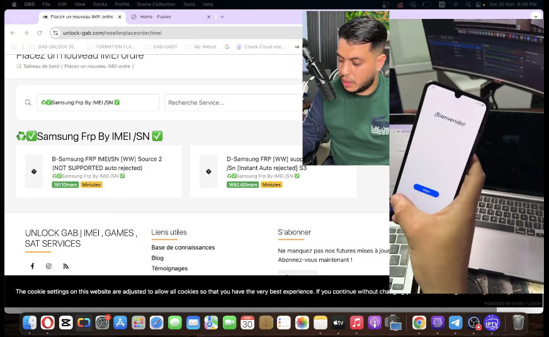Screen dimensions: 549x337
Task: Open the App Store dock icon
Action: pyautogui.click(x=120, y=323)
